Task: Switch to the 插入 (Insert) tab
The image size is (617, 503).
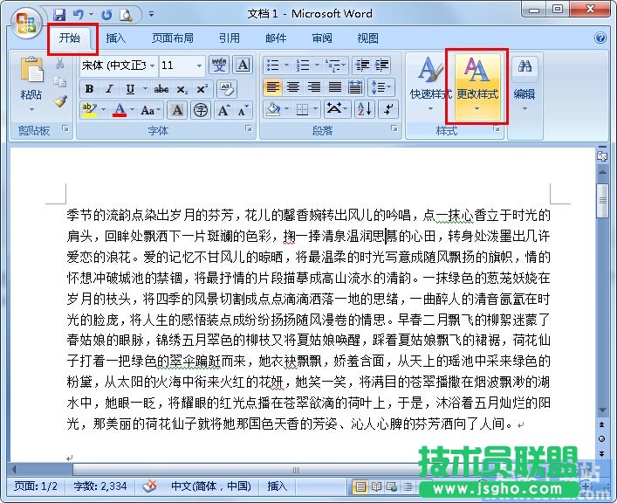Action: pos(115,38)
